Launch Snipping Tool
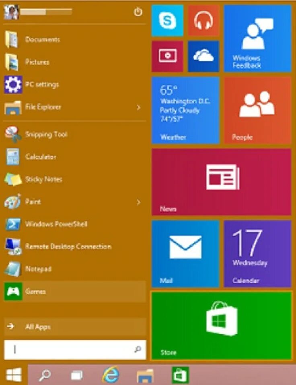This screenshot has height=385, width=296. pos(75,135)
